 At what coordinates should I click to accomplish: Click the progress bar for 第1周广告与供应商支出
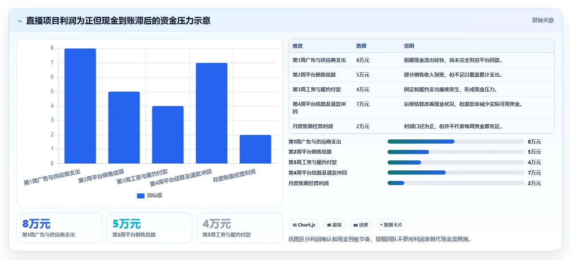(456, 142)
